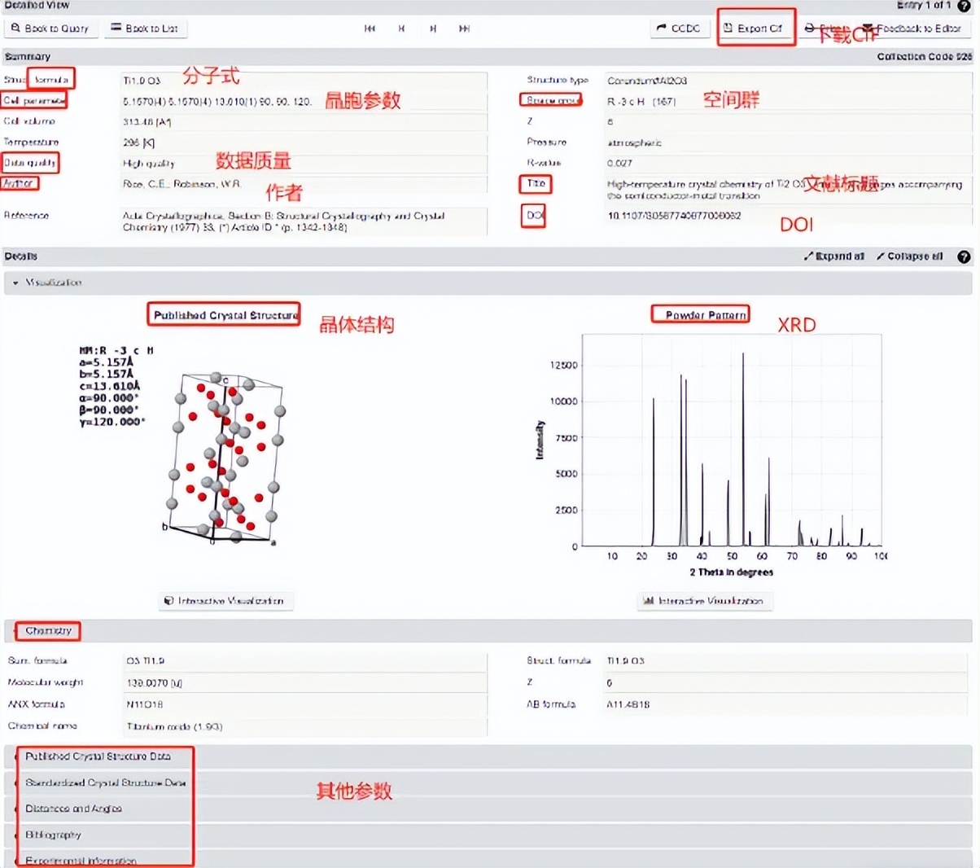Toggle the Chemistry section open
This screenshot has height=868, width=980.
click(x=46, y=630)
